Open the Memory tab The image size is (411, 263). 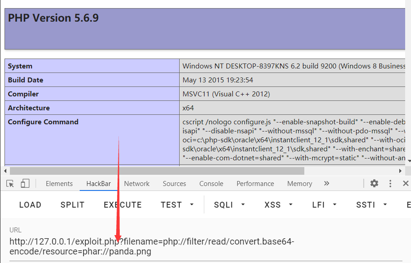tap(300, 184)
